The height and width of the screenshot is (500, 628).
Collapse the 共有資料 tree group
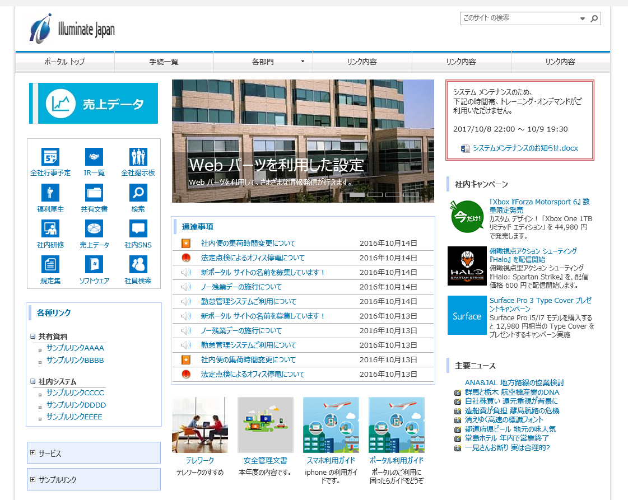click(x=32, y=337)
